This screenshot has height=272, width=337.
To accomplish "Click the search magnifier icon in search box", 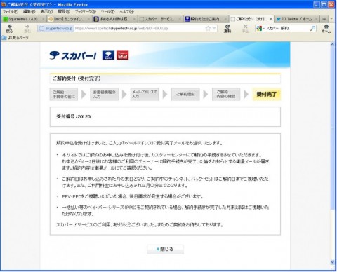I will 312,29.
